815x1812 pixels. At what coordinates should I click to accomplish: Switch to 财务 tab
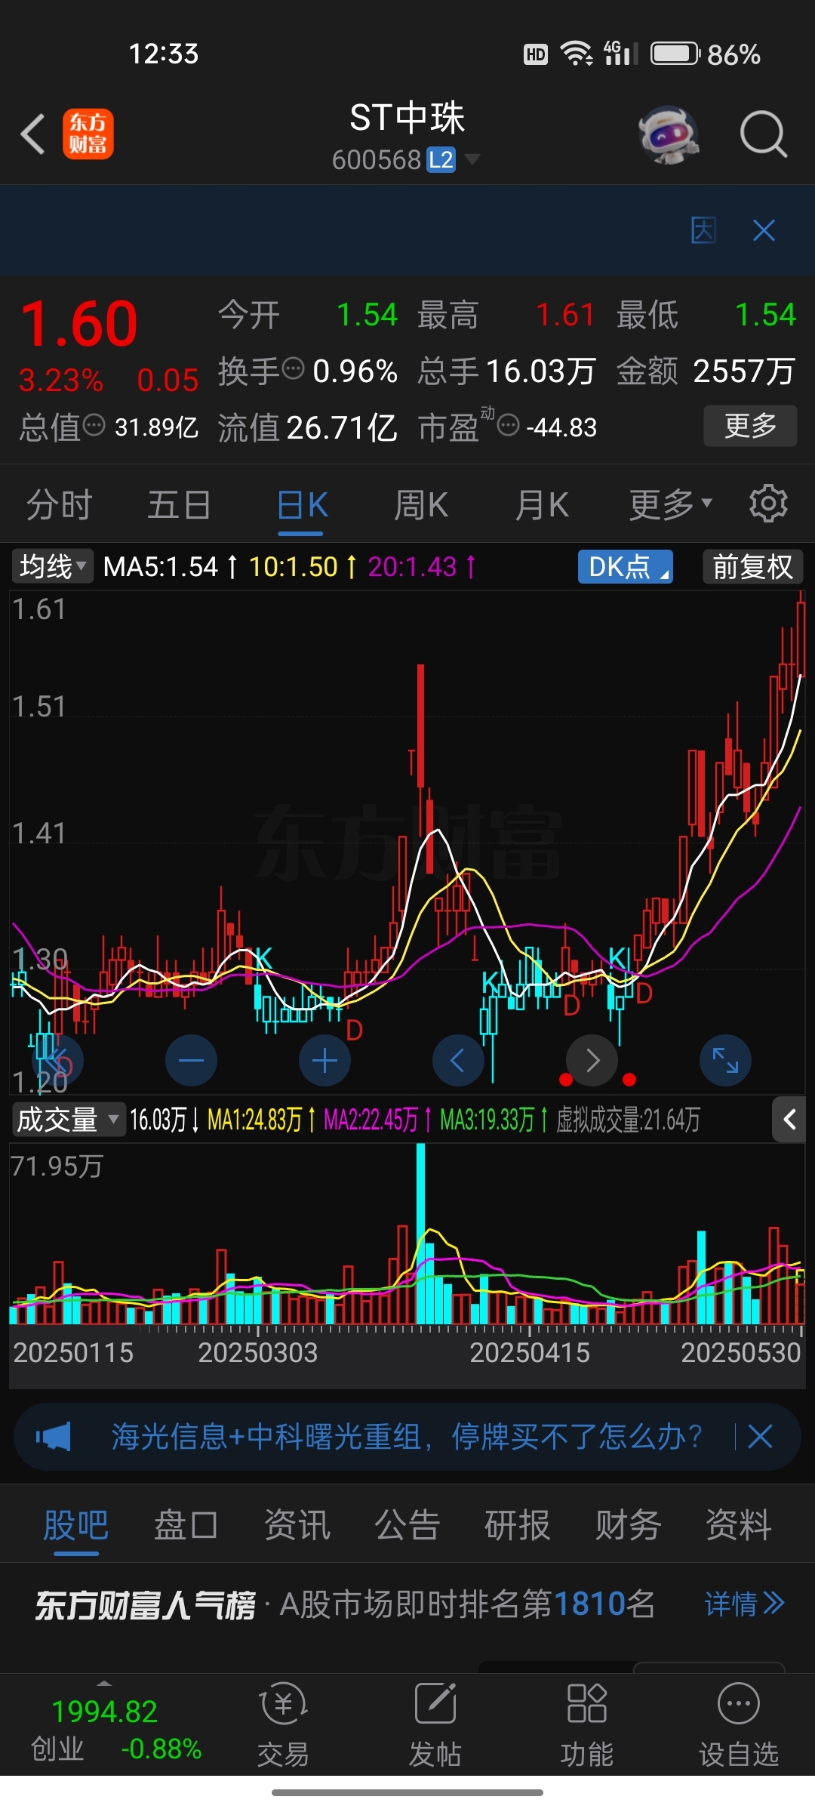(628, 1525)
